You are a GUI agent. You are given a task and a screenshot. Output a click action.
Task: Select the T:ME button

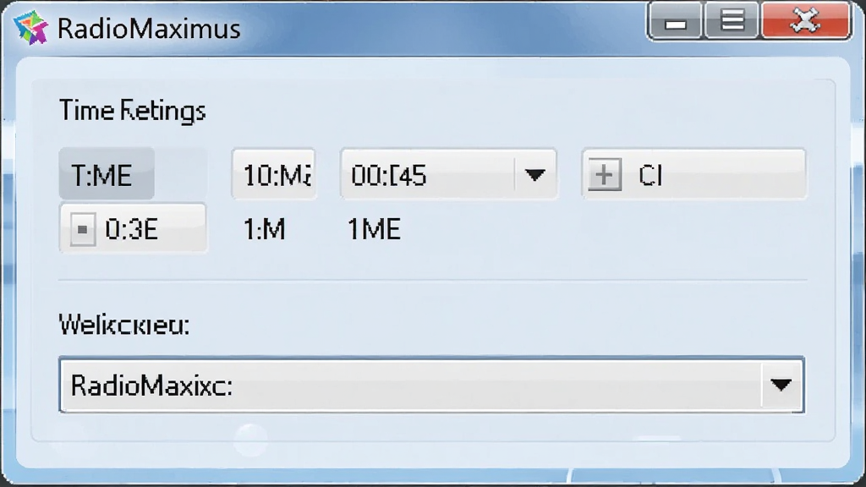tap(107, 175)
